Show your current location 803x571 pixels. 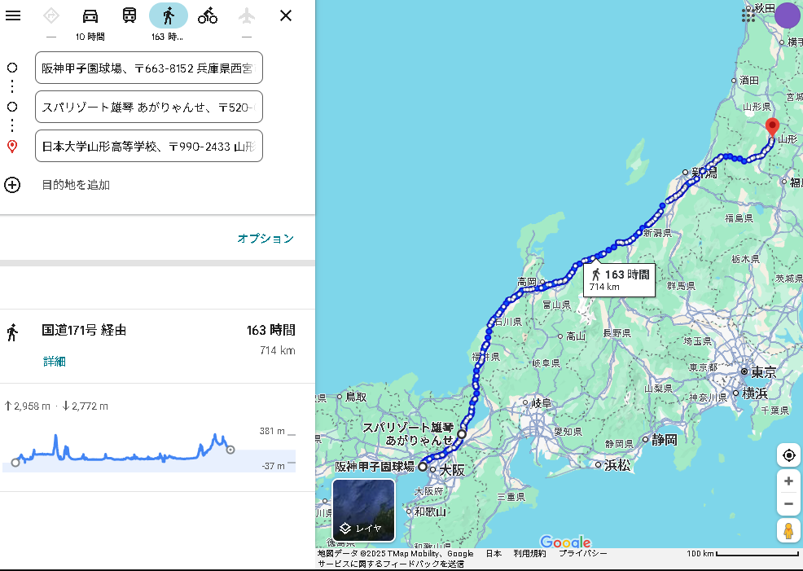[x=788, y=455]
